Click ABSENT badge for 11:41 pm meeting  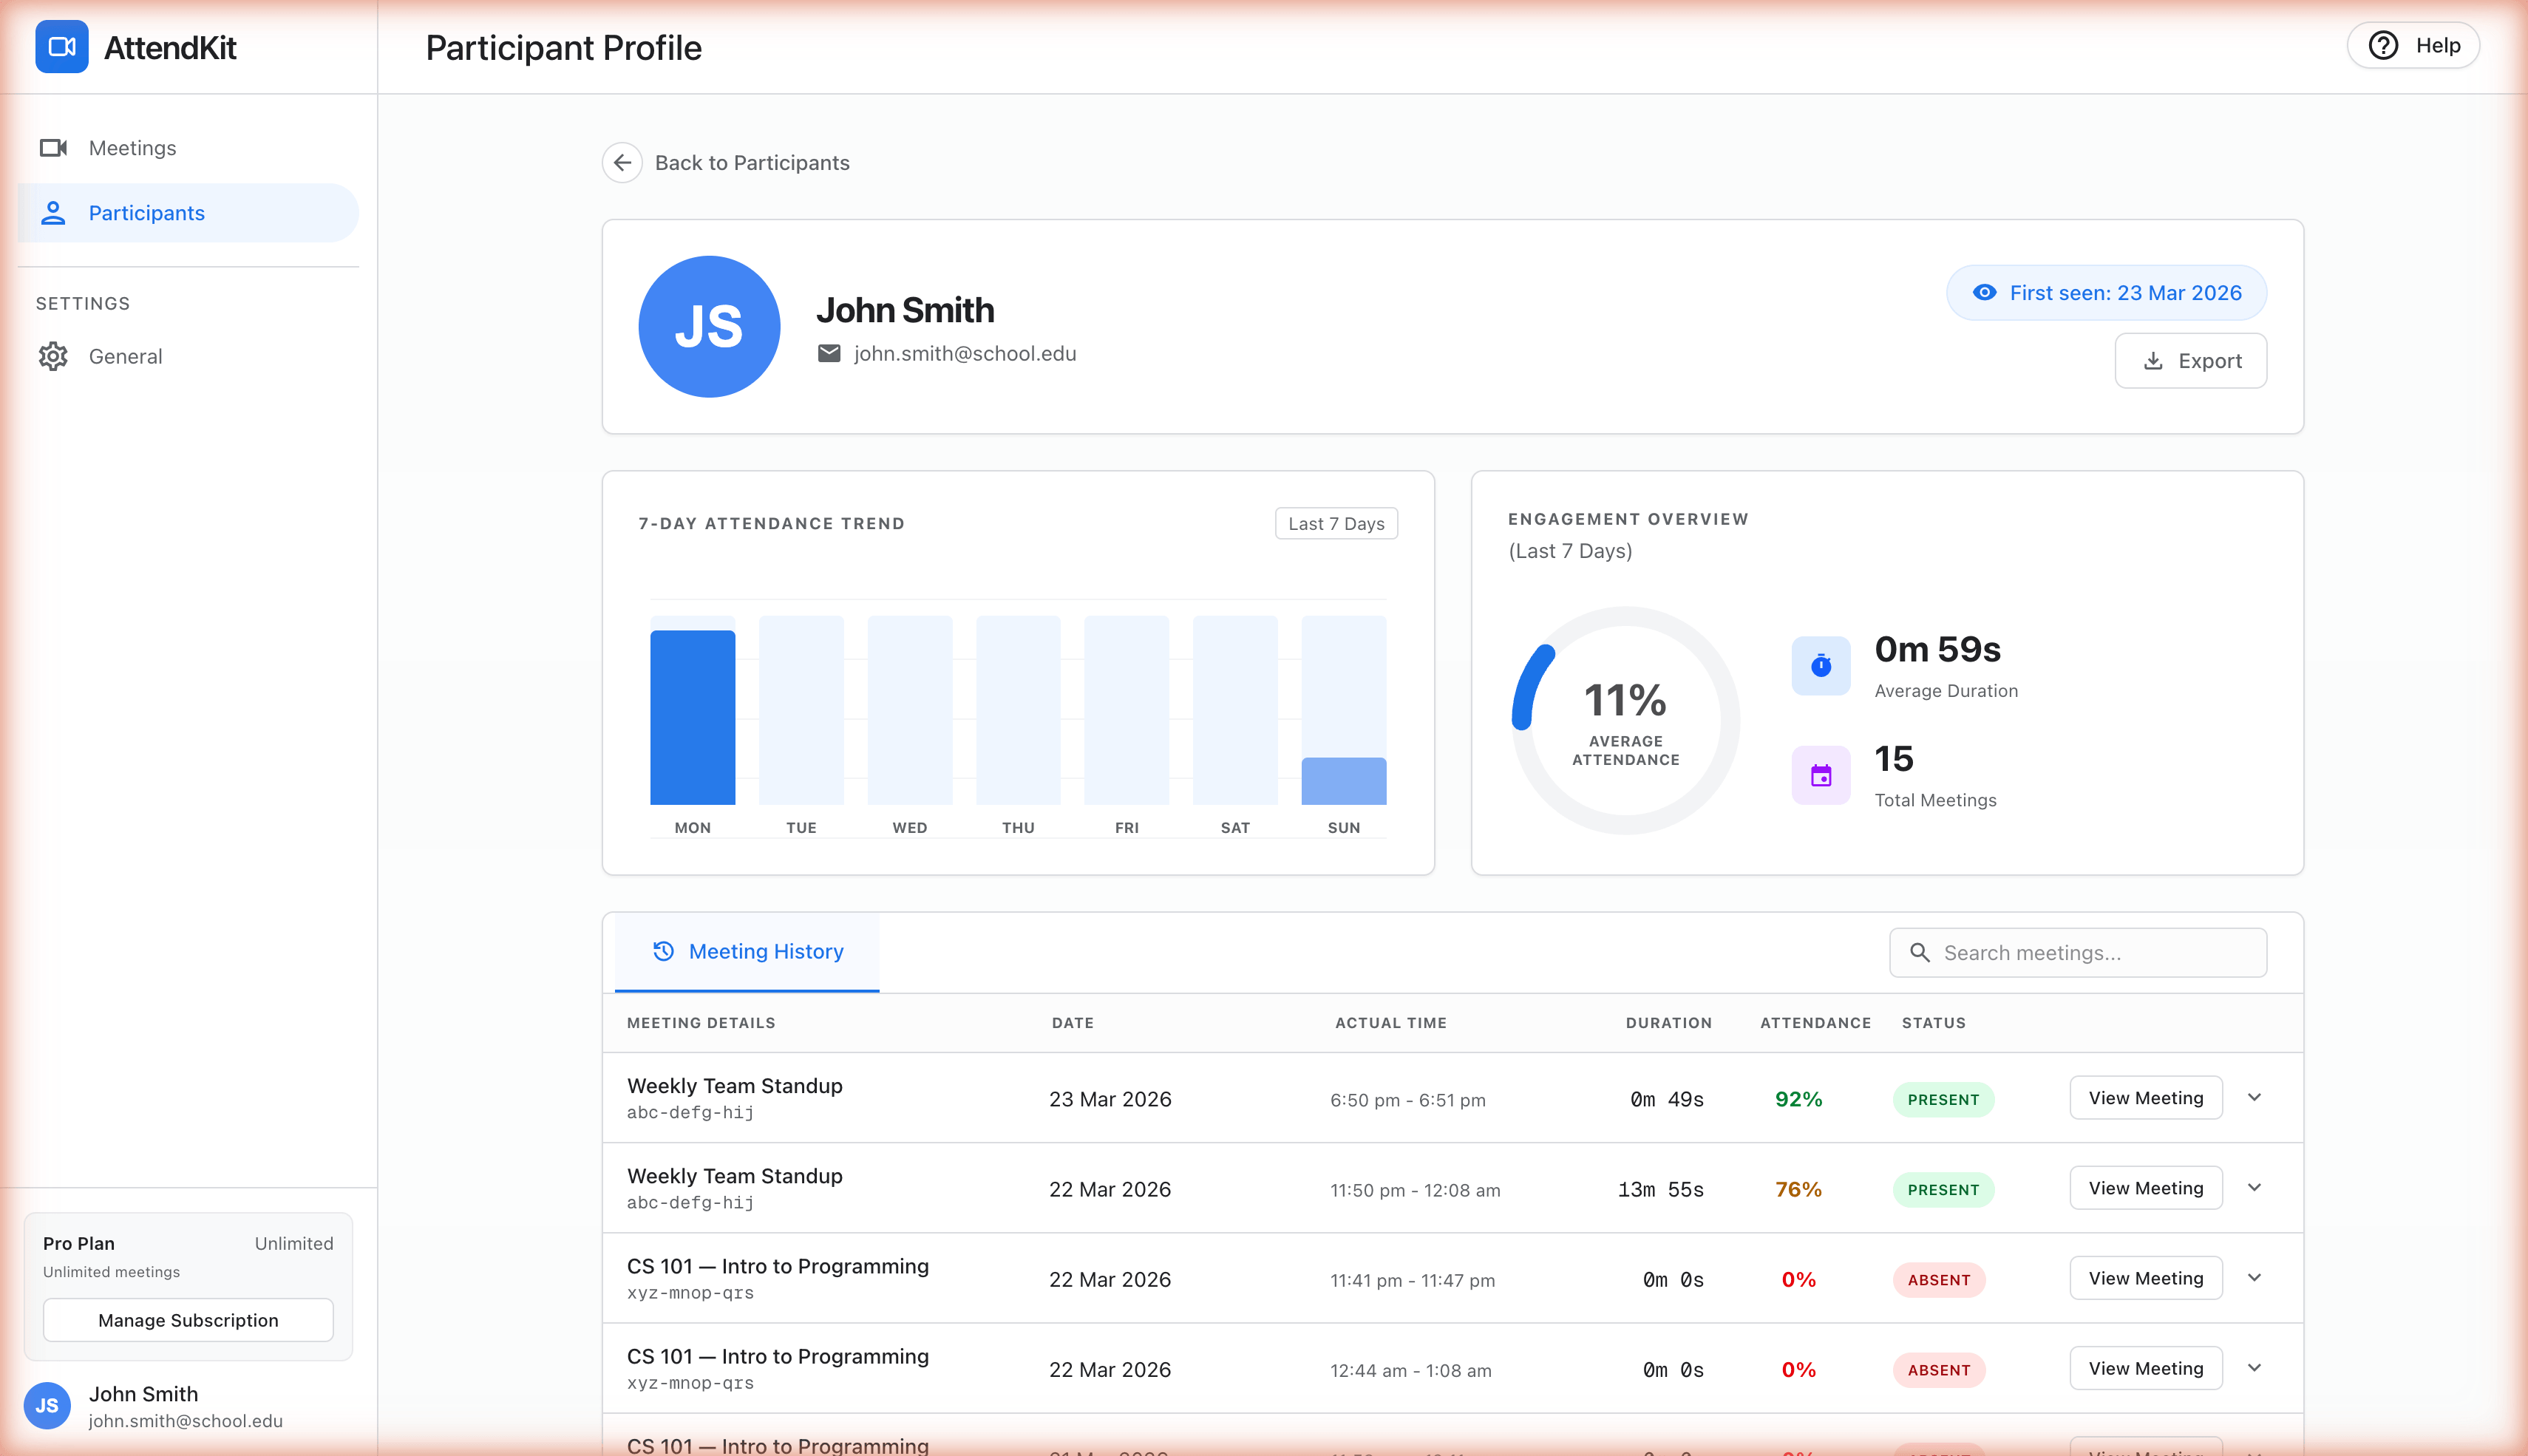click(x=1938, y=1280)
